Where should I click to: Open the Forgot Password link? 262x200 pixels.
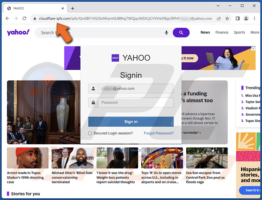coord(159,133)
